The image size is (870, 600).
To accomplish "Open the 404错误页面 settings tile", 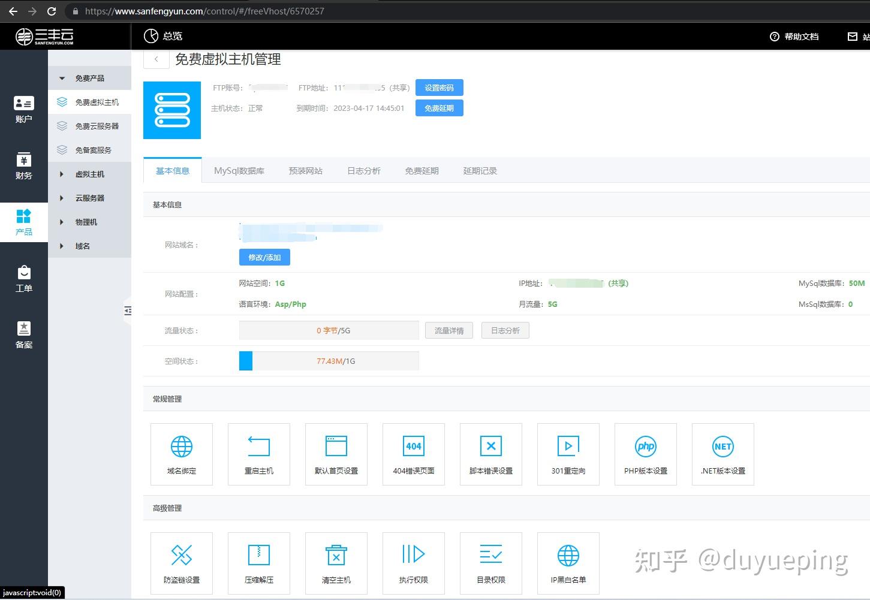I will coord(414,454).
